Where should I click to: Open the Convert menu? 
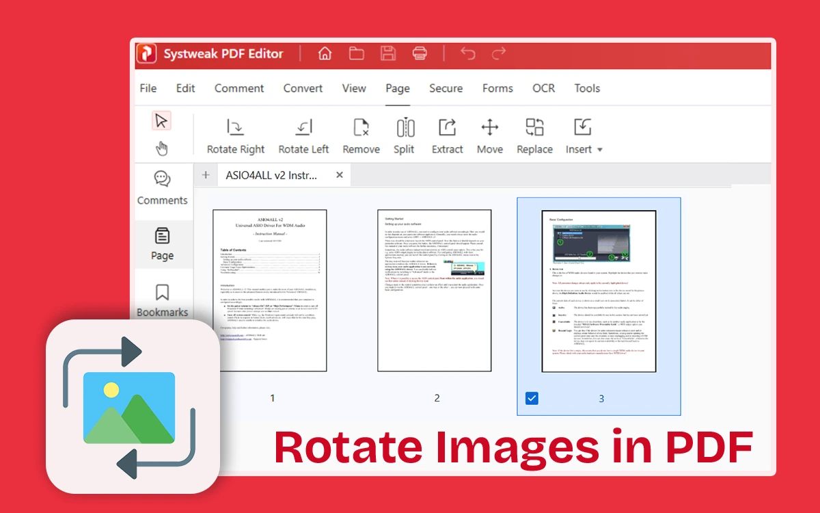[303, 88]
